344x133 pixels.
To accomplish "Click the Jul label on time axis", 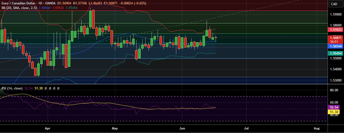I will [x=246, y=128].
